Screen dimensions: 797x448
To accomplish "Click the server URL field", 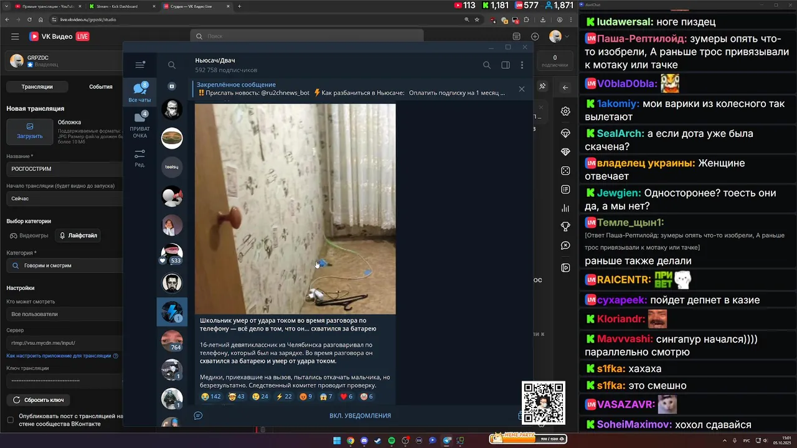I will (x=65, y=343).
